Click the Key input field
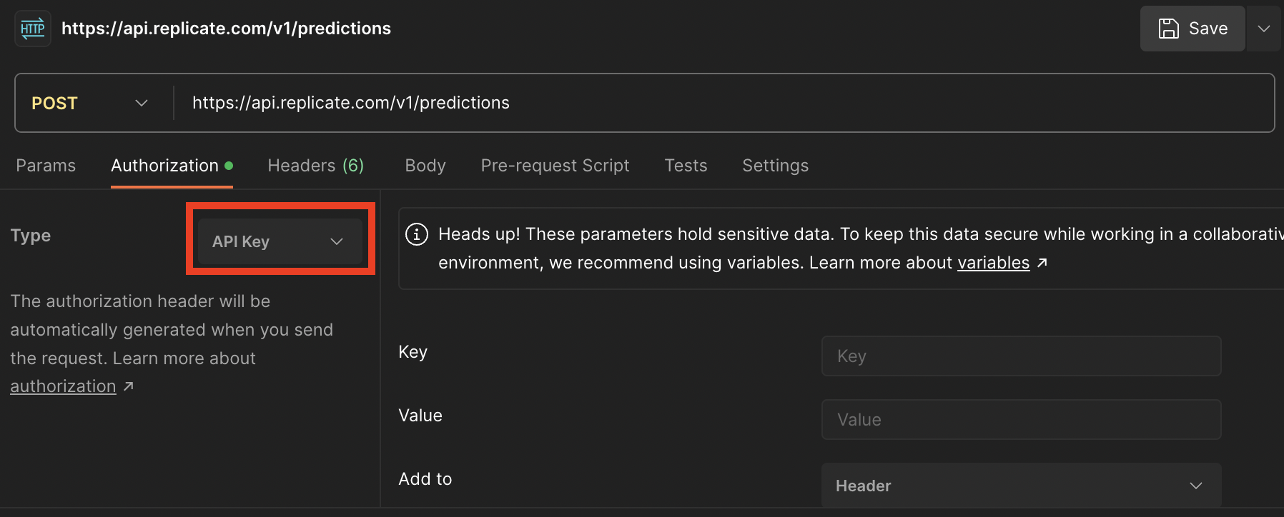The image size is (1284, 517). [x=1020, y=356]
